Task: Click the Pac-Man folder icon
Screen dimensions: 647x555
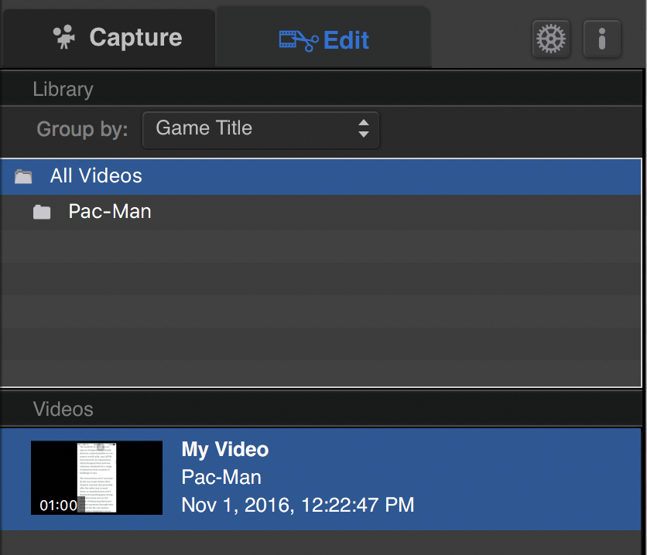Action: (x=42, y=211)
